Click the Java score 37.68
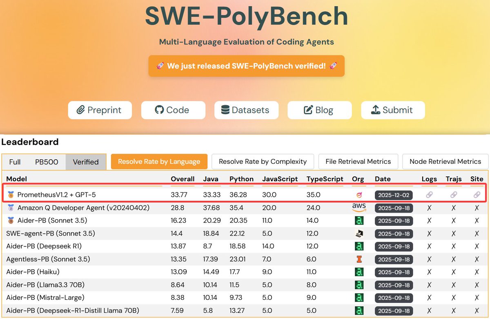 [x=211, y=208]
